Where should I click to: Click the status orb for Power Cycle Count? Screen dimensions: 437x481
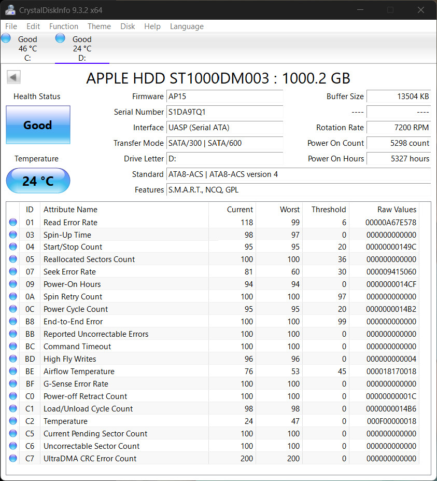click(13, 309)
